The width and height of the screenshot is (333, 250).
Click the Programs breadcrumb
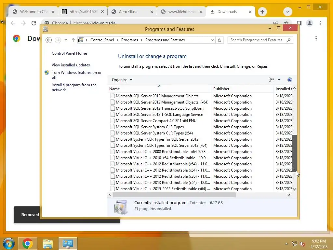pyautogui.click(x=129, y=40)
